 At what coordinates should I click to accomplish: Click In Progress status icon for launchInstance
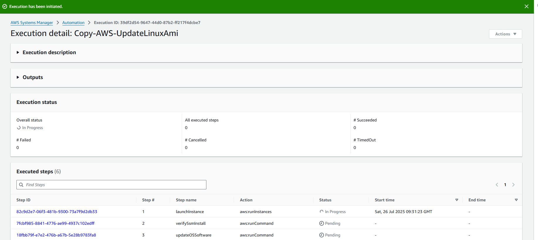point(322,212)
